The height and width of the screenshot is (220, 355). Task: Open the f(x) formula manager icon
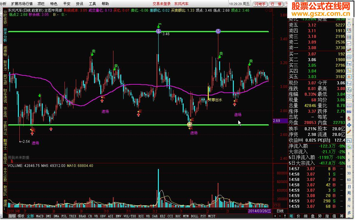point(349,90)
